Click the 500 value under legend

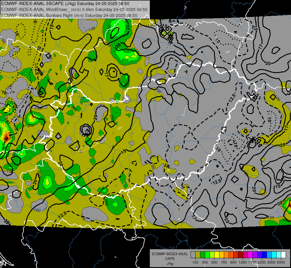[x=214, y=262]
